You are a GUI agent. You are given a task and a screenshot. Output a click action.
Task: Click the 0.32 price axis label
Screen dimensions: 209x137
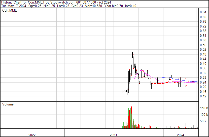203,73
